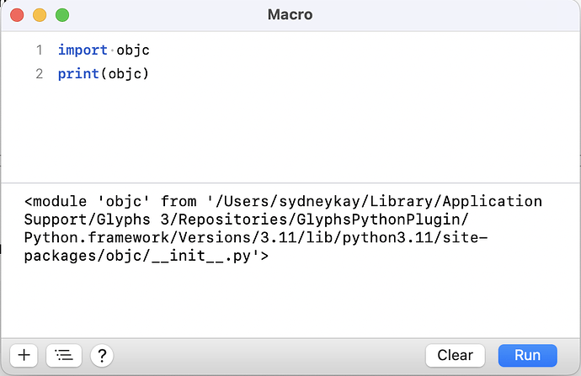Viewport: 581px width, 376px height.
Task: Place cursor on the print keyword
Action: 76,74
